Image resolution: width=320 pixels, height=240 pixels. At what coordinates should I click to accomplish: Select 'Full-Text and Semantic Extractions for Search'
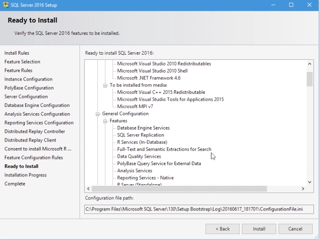point(164,149)
